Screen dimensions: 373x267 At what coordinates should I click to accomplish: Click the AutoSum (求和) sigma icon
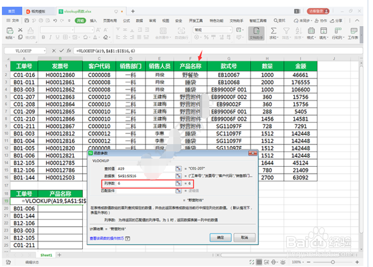tap(273, 31)
